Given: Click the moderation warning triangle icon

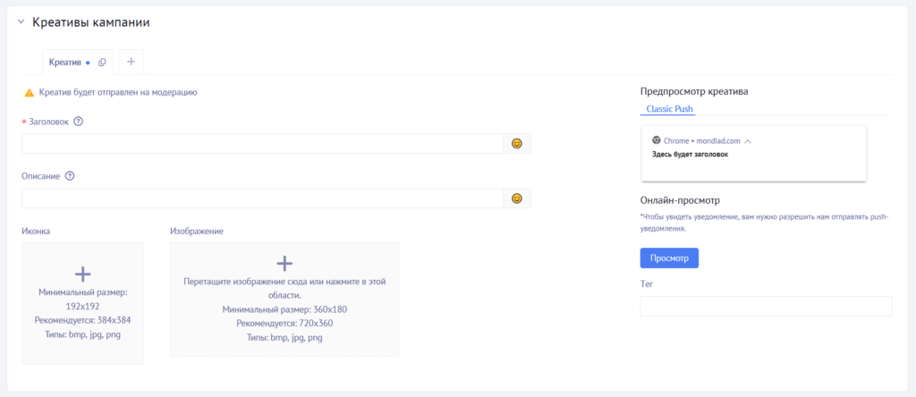Looking at the screenshot, I should [29, 92].
